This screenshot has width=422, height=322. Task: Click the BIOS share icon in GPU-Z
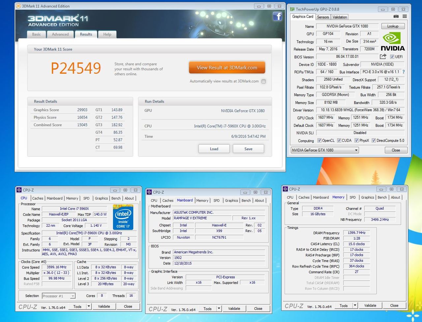click(383, 57)
